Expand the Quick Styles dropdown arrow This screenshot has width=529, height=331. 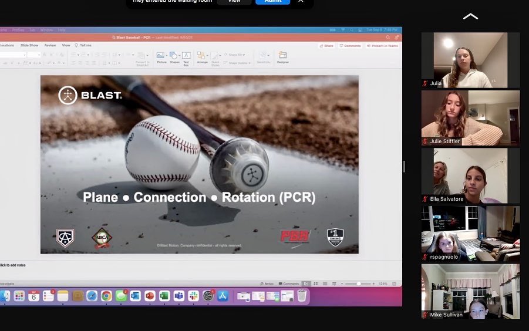pyautogui.click(x=220, y=55)
